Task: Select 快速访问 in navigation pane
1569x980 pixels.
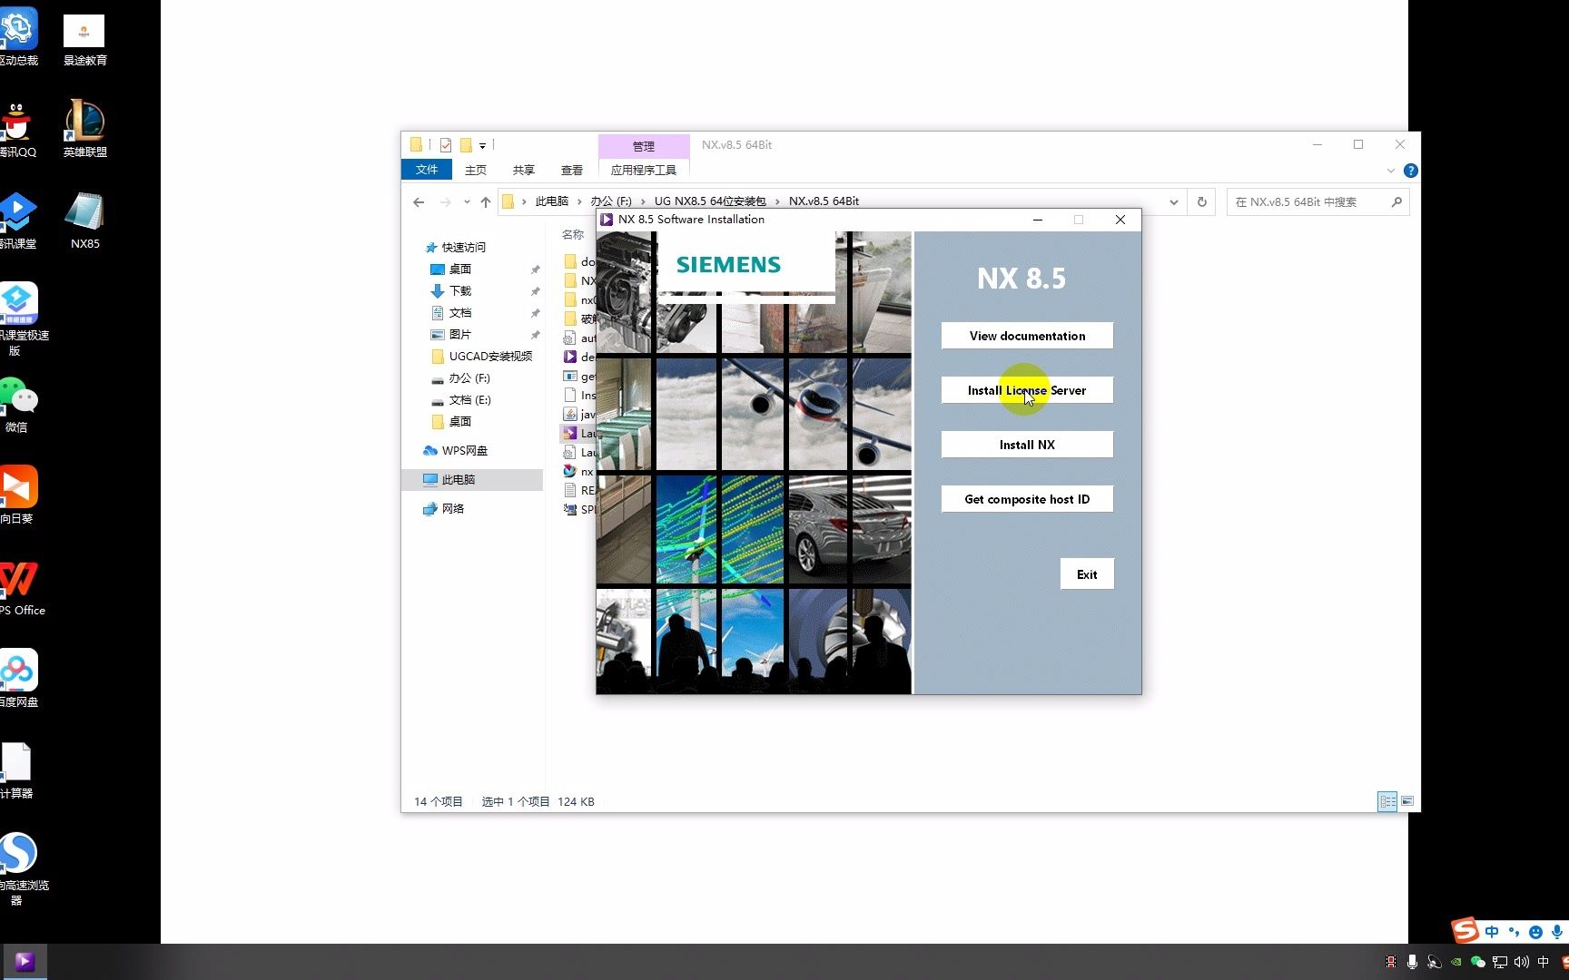Action: coord(463,247)
